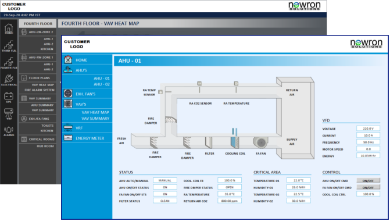
Task: Open the UPS battery icon
Action: tap(9, 97)
